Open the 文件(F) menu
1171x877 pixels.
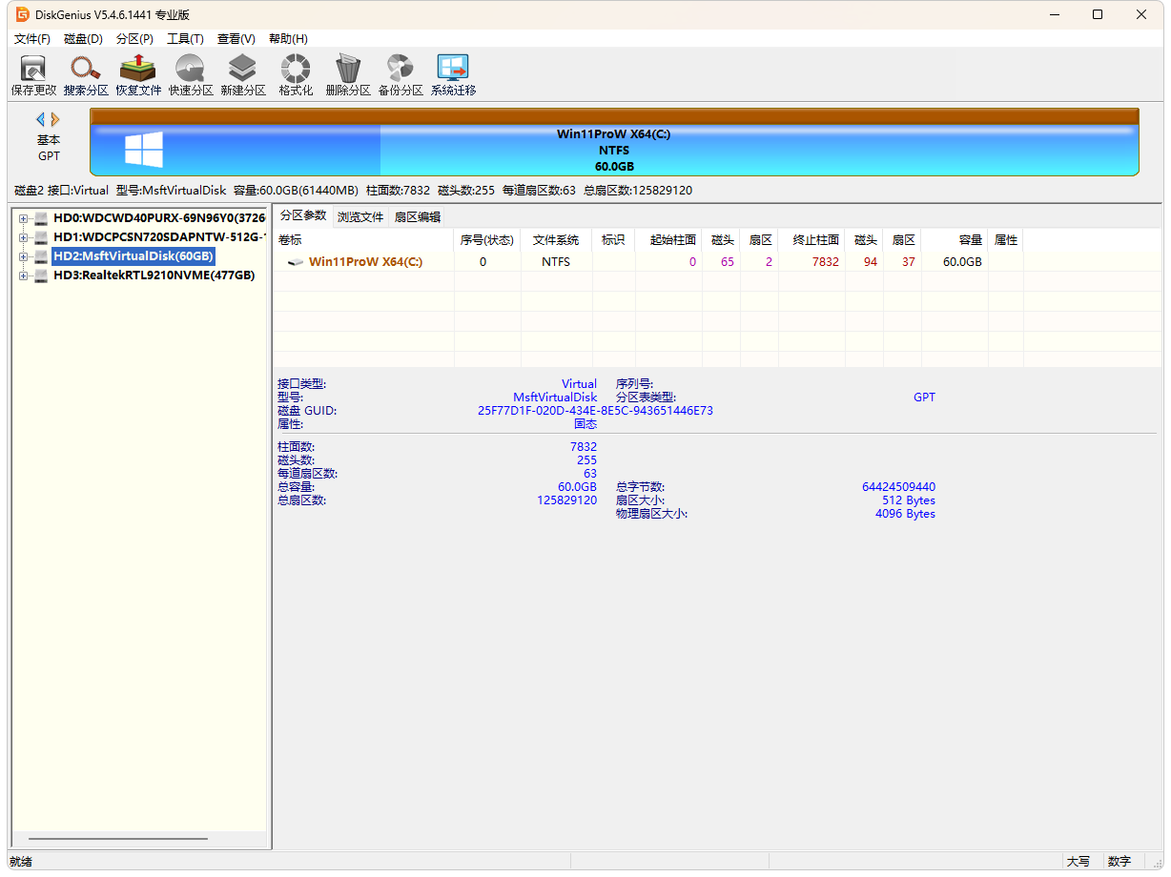pyautogui.click(x=32, y=39)
